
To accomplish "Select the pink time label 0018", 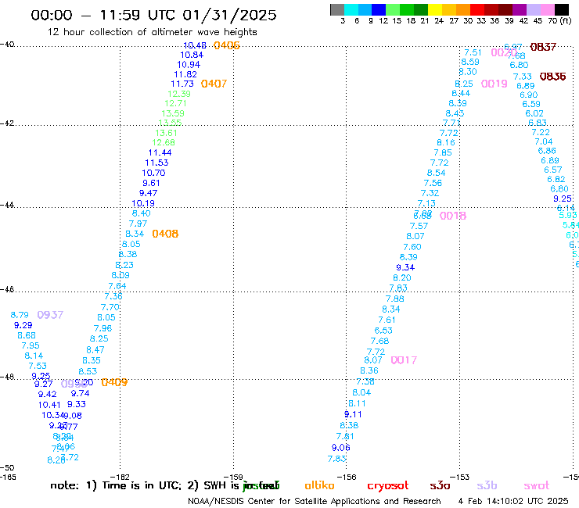I will click(453, 216).
